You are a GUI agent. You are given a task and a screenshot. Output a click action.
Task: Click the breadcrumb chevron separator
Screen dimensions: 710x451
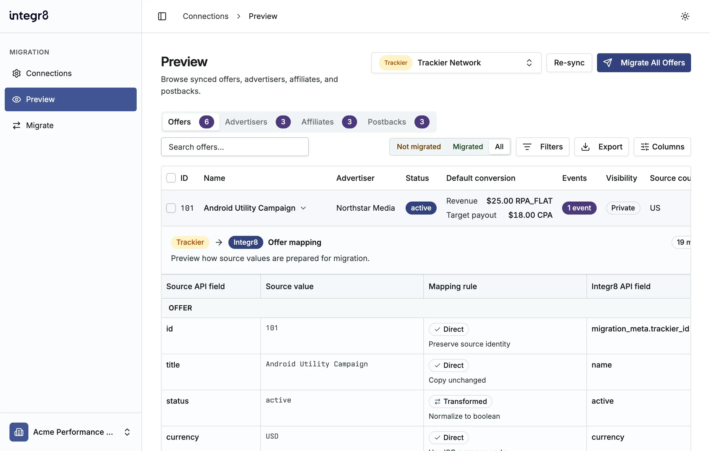click(x=238, y=16)
